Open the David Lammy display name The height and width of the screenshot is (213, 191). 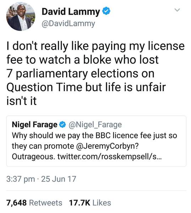point(71,12)
